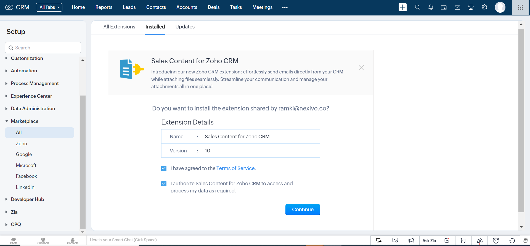Open the Zia notifications icon

click(x=479, y=240)
